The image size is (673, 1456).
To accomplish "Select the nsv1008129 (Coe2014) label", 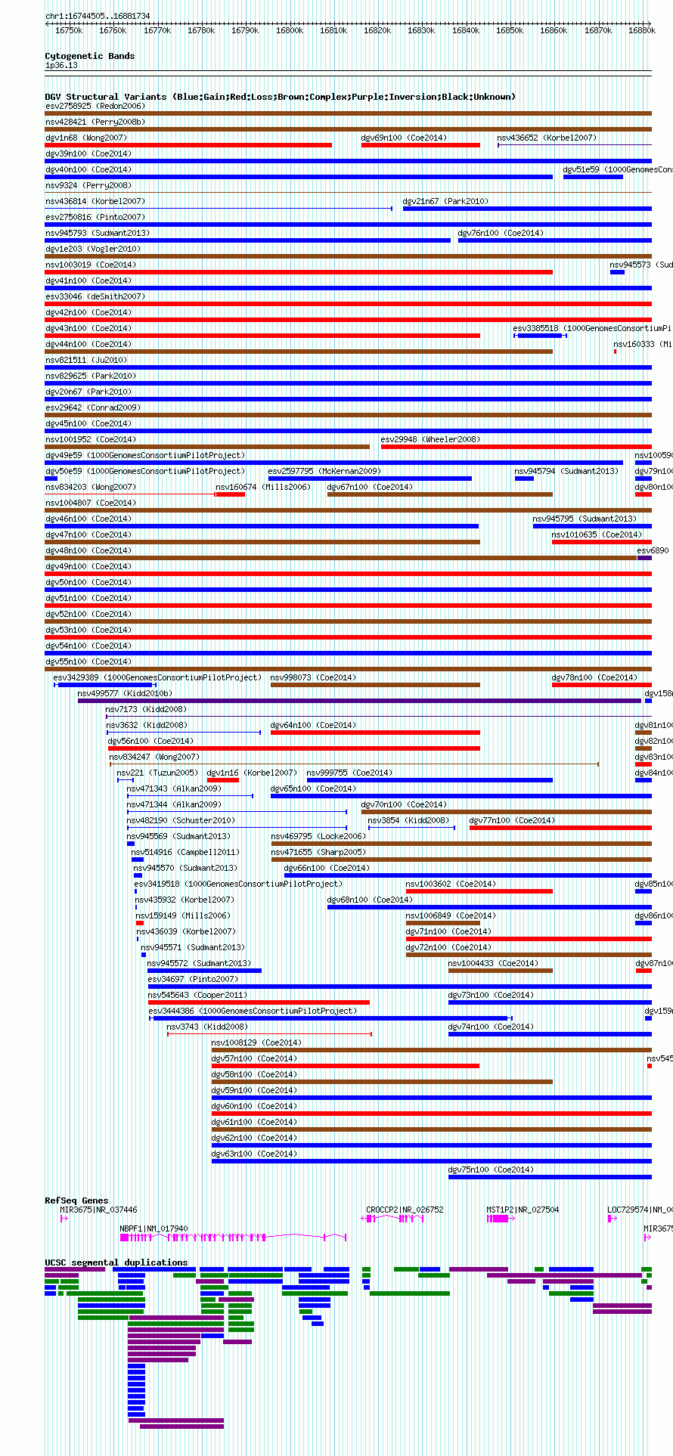I will [x=256, y=1042].
